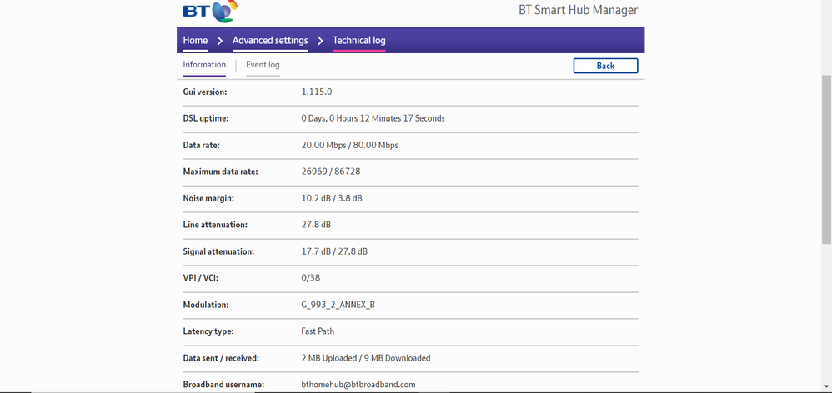Image resolution: width=832 pixels, height=393 pixels.
Task: Click the Line attenuation value 27.8 dB
Action: [316, 225]
